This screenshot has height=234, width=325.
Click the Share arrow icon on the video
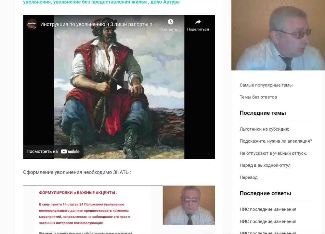click(198, 22)
